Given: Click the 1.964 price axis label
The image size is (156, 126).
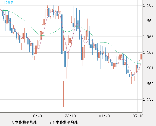Looking at the screenshot, I should pos(148,21).
